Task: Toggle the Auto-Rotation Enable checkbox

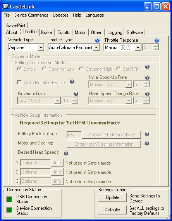Action: pyautogui.click(x=19, y=82)
